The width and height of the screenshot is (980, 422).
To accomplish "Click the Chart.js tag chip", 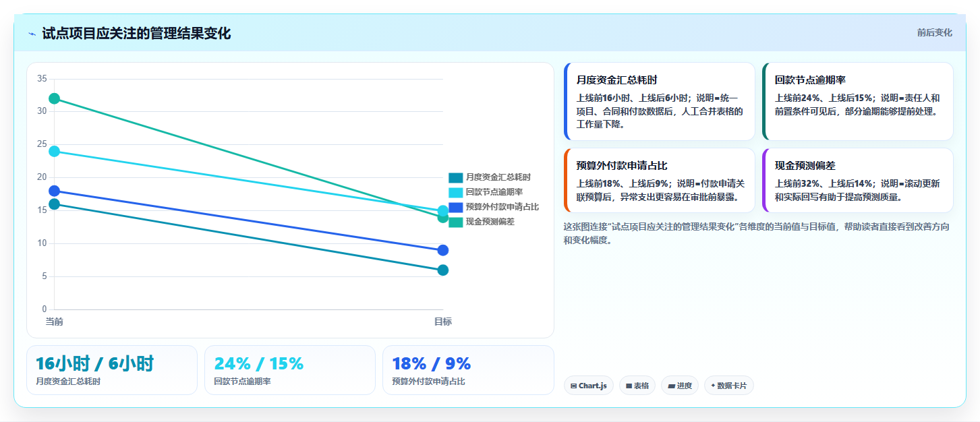I will (588, 386).
